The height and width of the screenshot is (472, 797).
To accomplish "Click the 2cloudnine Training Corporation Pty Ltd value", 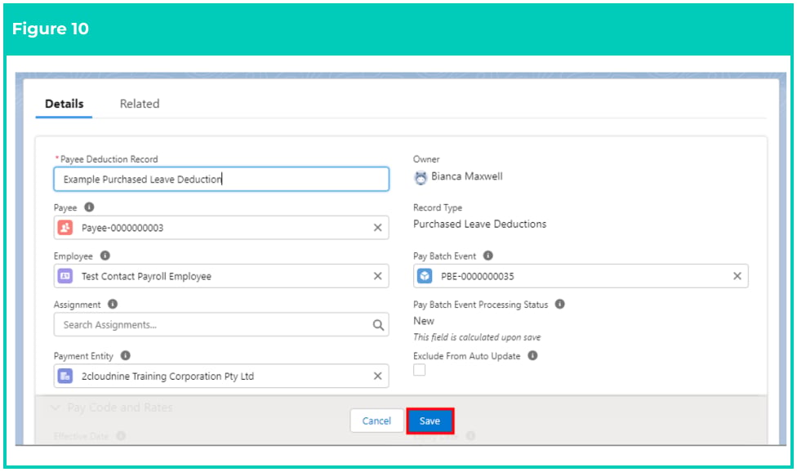I will pos(167,376).
